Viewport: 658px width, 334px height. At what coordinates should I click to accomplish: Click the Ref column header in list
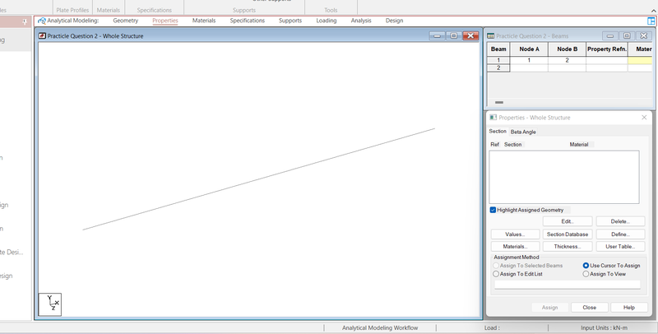click(x=495, y=144)
